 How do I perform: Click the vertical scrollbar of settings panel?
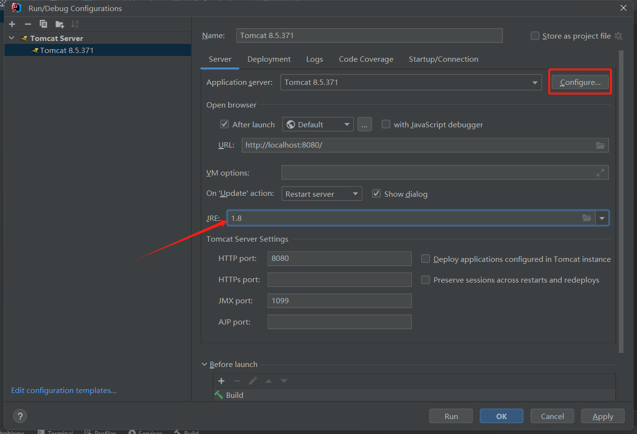[621, 202]
